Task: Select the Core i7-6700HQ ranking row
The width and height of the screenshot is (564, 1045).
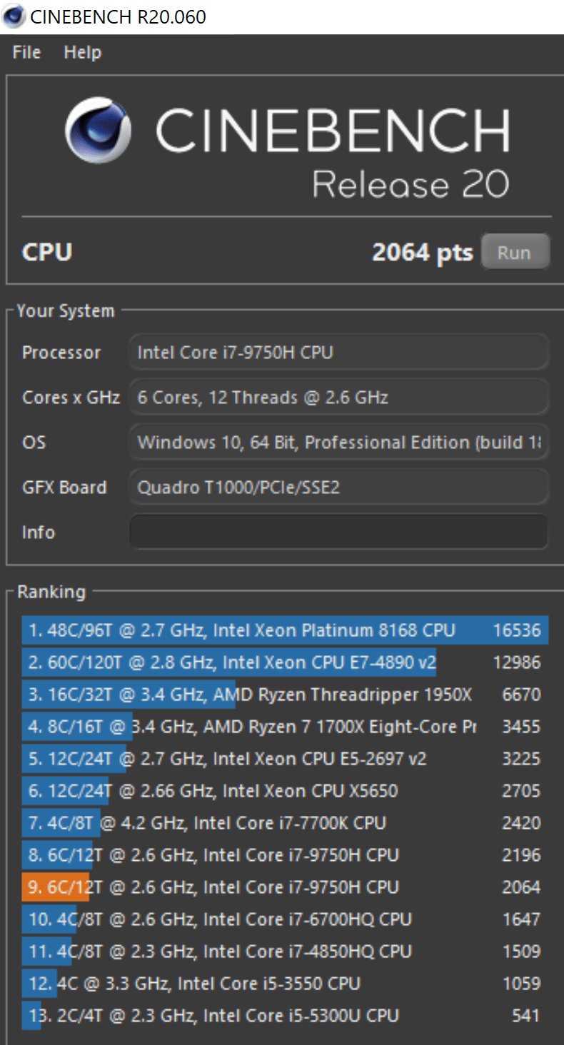Action: (284, 919)
